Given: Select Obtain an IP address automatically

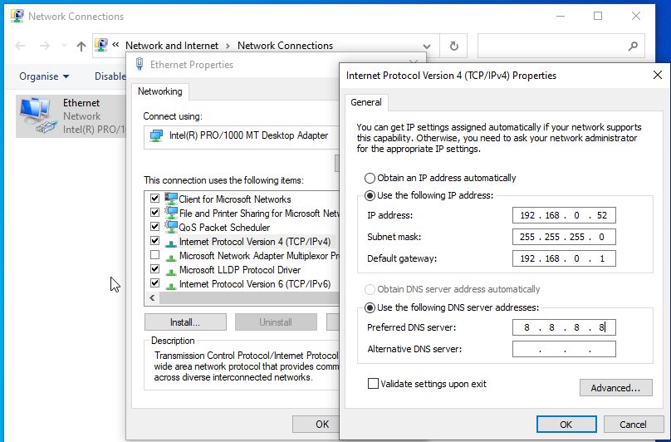Looking at the screenshot, I should [x=370, y=178].
